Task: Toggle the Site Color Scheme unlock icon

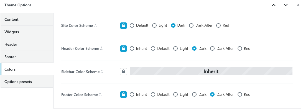Action: [x=123, y=25]
